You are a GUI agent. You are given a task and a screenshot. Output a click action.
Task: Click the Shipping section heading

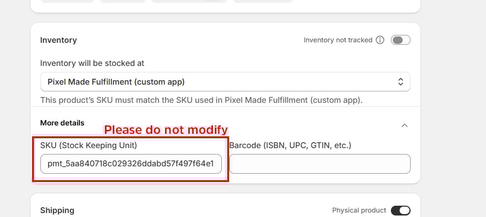(x=57, y=211)
